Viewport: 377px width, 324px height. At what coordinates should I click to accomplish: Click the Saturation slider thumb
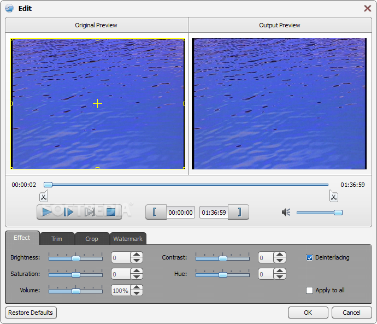click(x=76, y=275)
